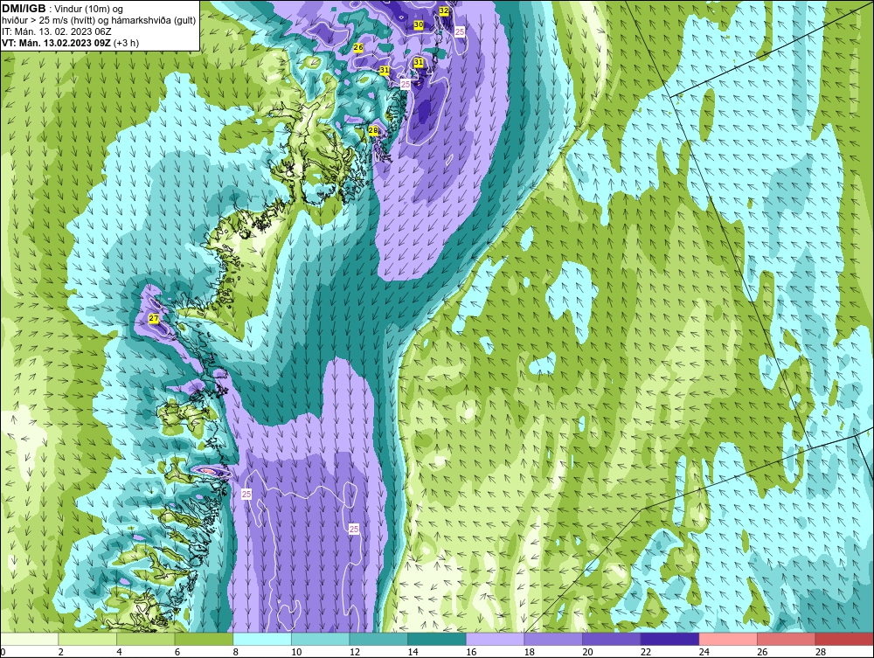Click the '22' tick on the color scale
The width and height of the screenshot is (874, 658).
[x=646, y=652]
